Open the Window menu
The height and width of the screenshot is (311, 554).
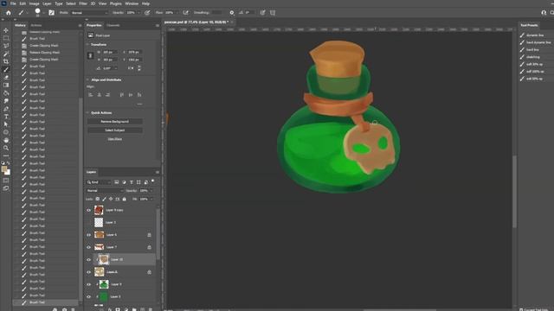[x=132, y=3]
